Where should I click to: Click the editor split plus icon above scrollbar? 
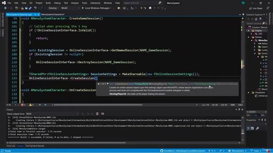tap(243, 18)
